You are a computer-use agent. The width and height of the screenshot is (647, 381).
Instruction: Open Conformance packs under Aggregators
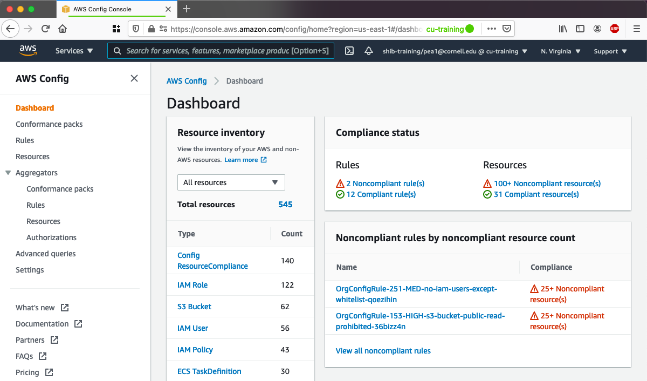click(x=60, y=189)
